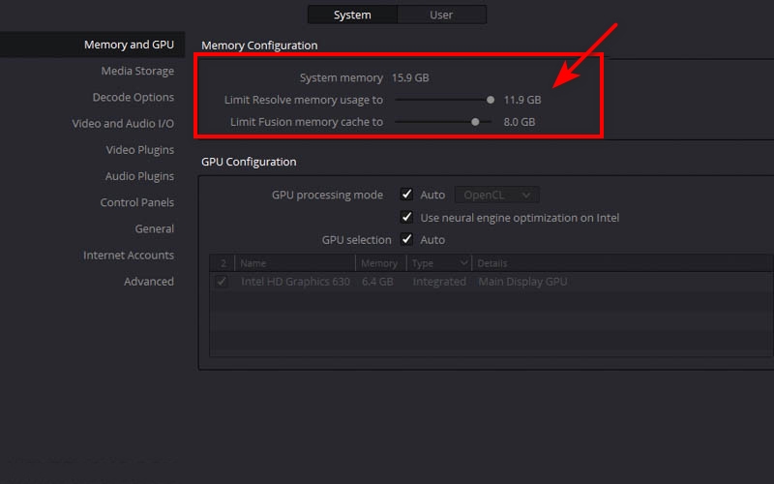Open Internet Accounts settings
Viewport: 774px width, 484px height.
[129, 256]
